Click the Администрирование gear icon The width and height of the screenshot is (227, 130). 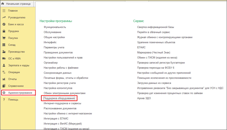click(4, 93)
